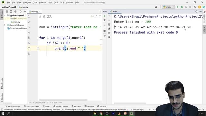Run the main configuration from the top toolbar
Screen dimensions: 206x116
tap(177, 7)
